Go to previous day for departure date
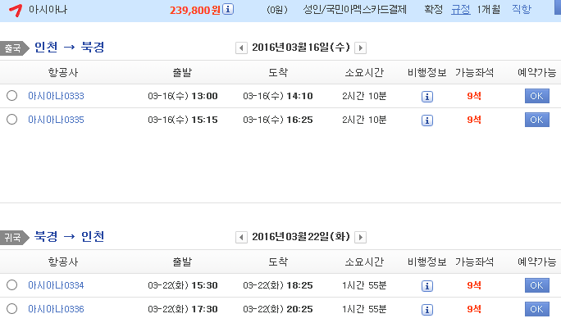Viewport: 561px width, 332px height. tap(241, 48)
